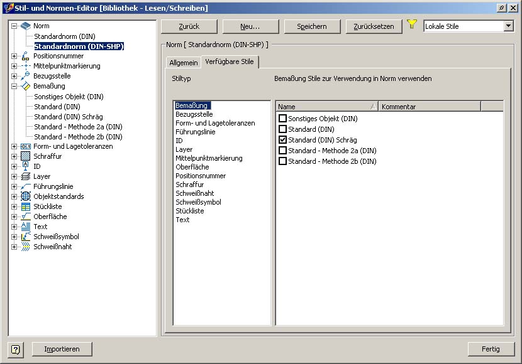
Task: Expand the Schraffur tree node
Action: 14,156
